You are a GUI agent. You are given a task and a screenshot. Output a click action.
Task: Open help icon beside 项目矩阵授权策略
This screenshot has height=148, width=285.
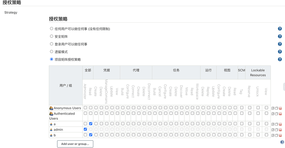point(280,59)
